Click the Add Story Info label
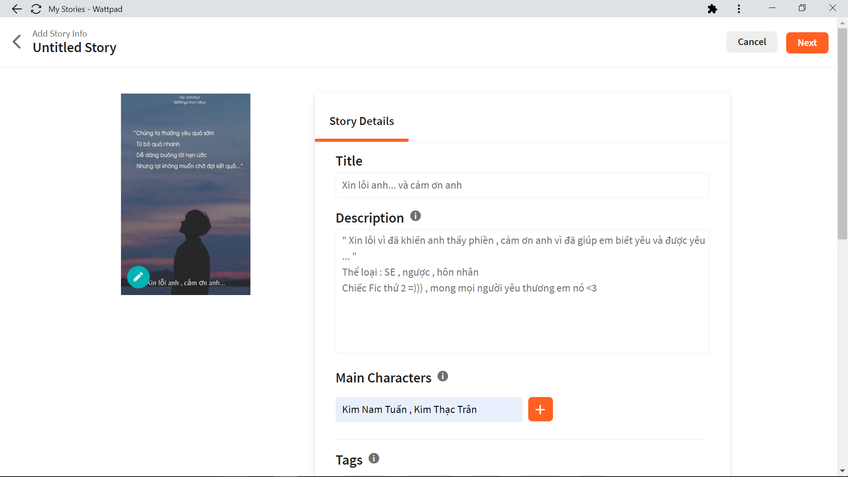 [60, 34]
